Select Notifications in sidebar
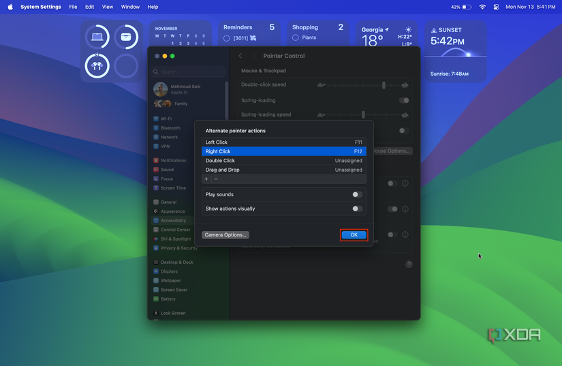Image resolution: width=562 pixels, height=366 pixels. pyautogui.click(x=170, y=161)
